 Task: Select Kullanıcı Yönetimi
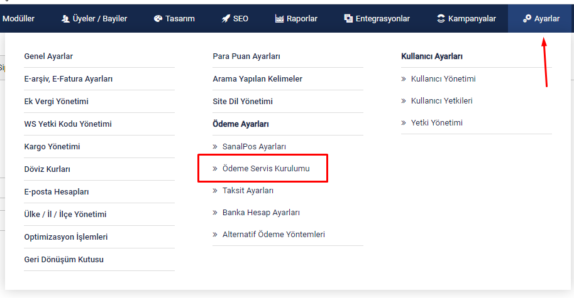tap(443, 79)
